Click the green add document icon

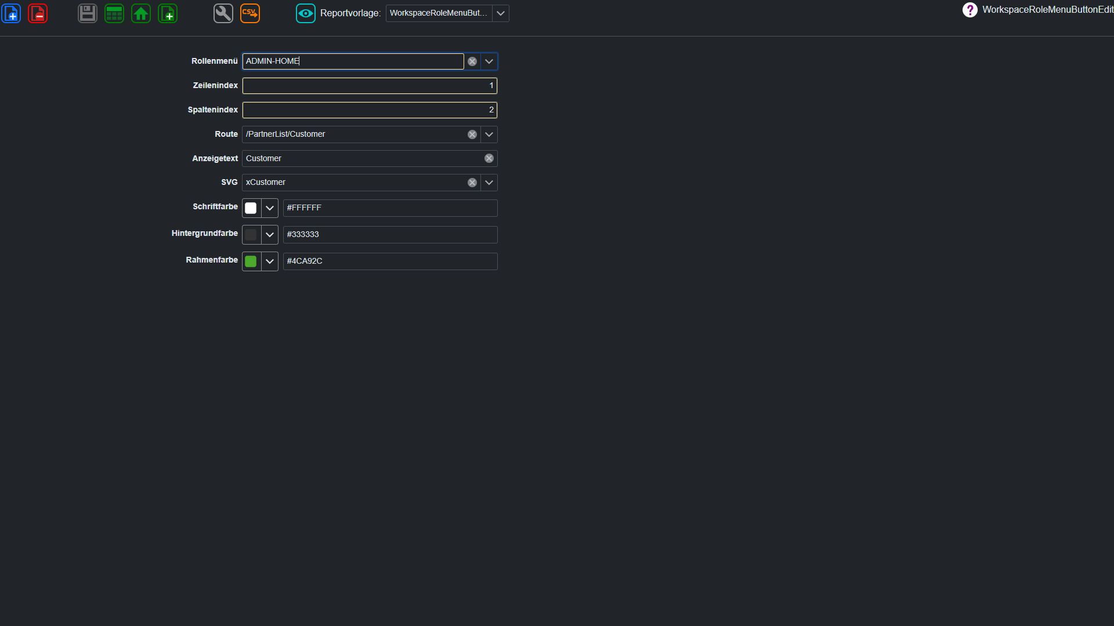168,13
